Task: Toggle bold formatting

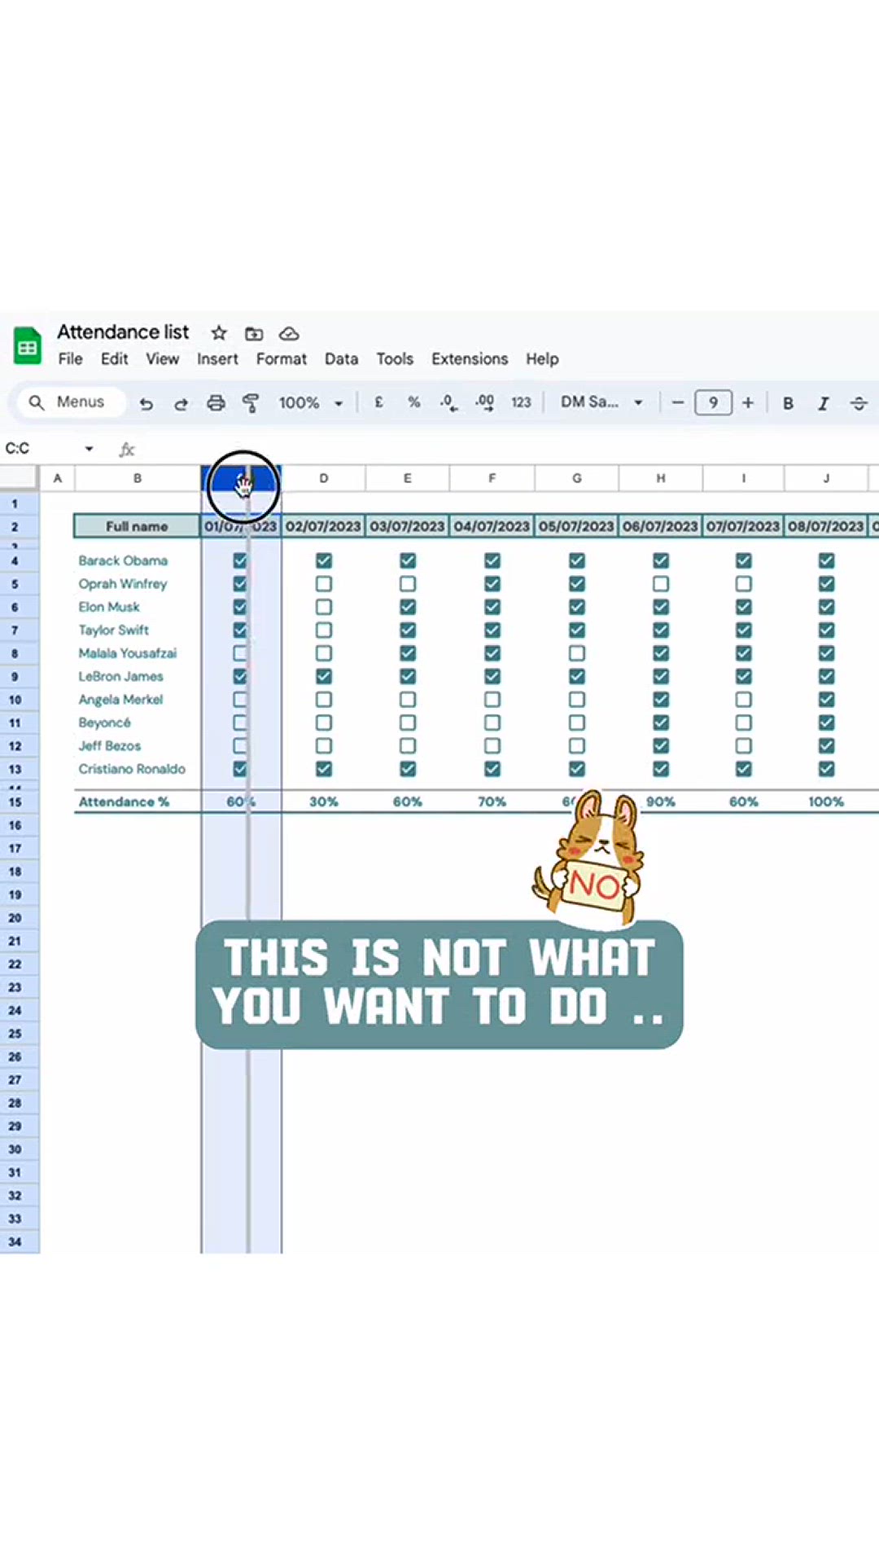Action: [x=788, y=403]
